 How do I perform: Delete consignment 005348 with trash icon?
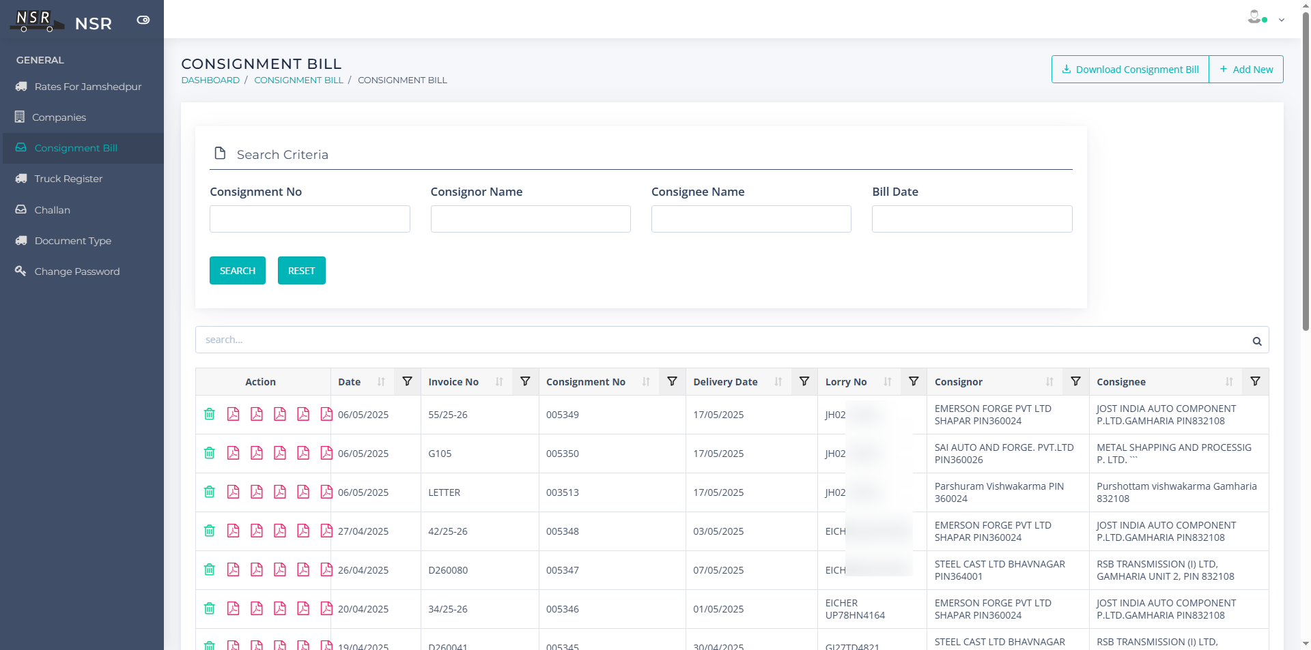[210, 531]
